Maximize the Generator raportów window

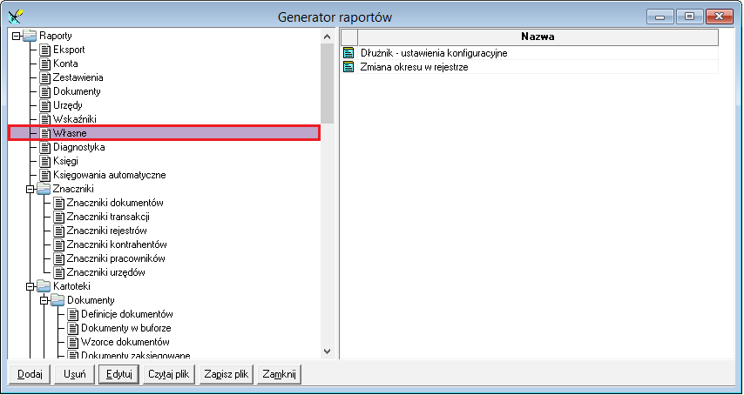point(689,17)
